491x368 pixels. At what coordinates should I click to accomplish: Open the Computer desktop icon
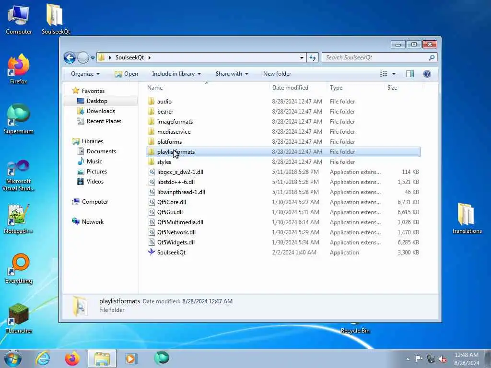(19, 20)
